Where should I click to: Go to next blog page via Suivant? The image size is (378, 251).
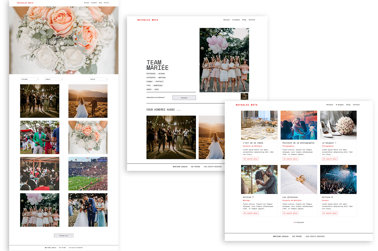click(x=301, y=222)
